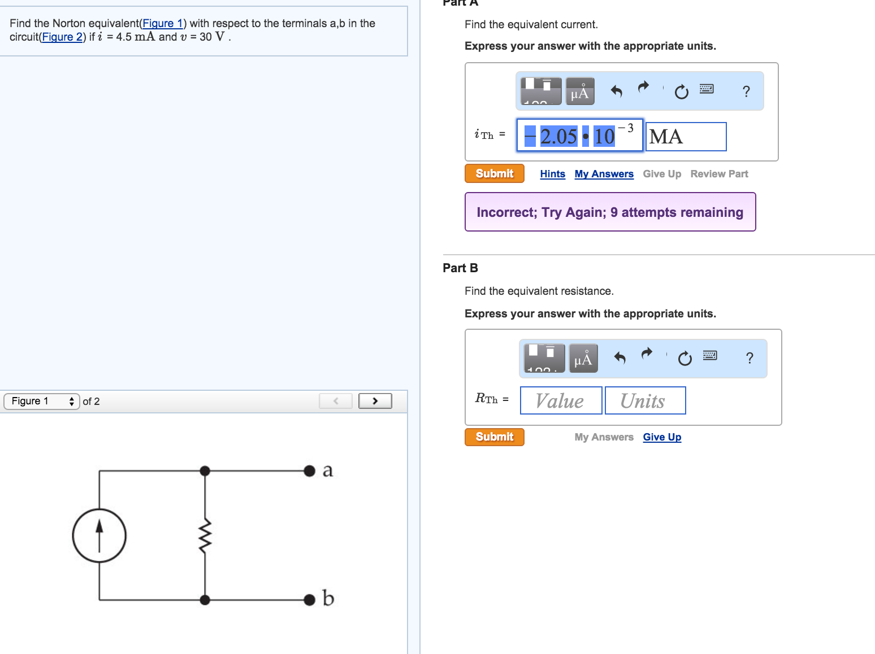Image resolution: width=875 pixels, height=654 pixels.
Task: Select the µÅ units icon in Part A
Action: (x=579, y=90)
